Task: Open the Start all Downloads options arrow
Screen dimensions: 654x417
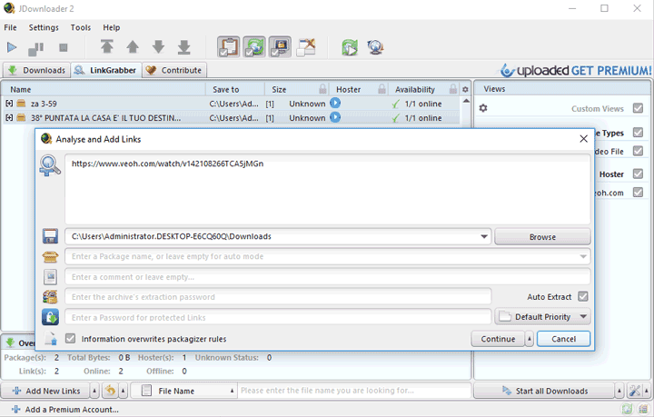Action: pos(619,391)
